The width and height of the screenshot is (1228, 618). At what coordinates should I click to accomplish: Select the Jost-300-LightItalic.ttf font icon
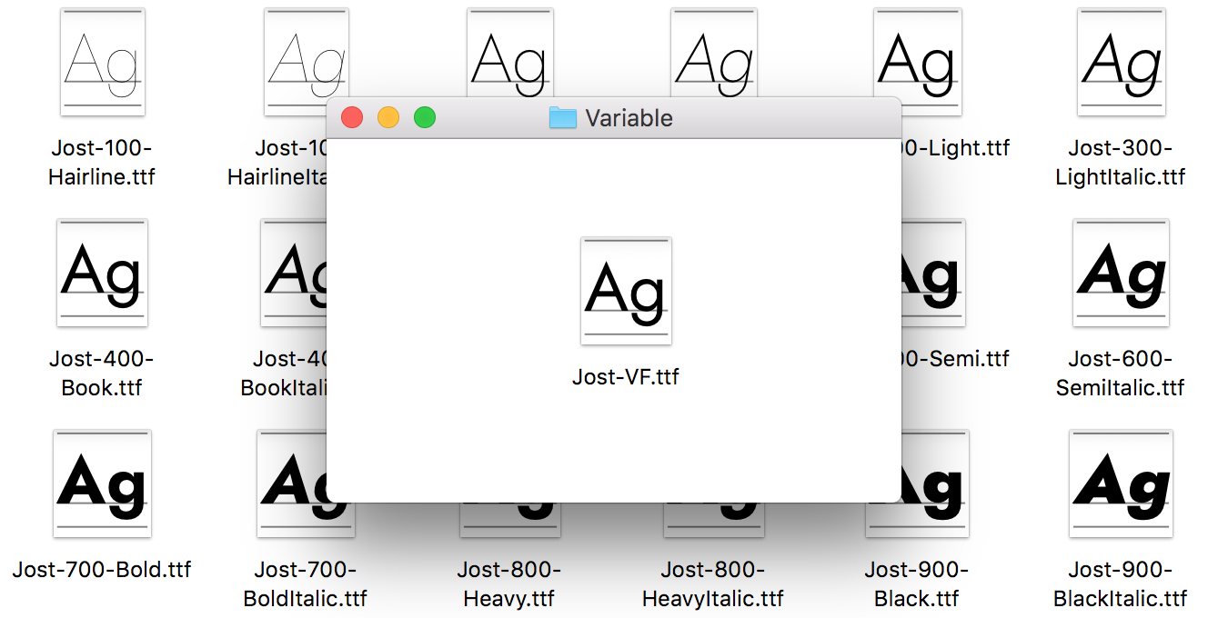[x=1121, y=62]
